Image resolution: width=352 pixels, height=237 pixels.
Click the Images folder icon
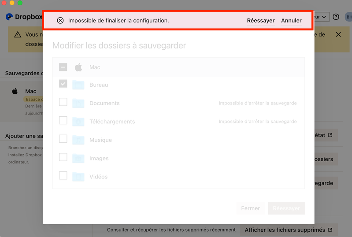pos(78,159)
